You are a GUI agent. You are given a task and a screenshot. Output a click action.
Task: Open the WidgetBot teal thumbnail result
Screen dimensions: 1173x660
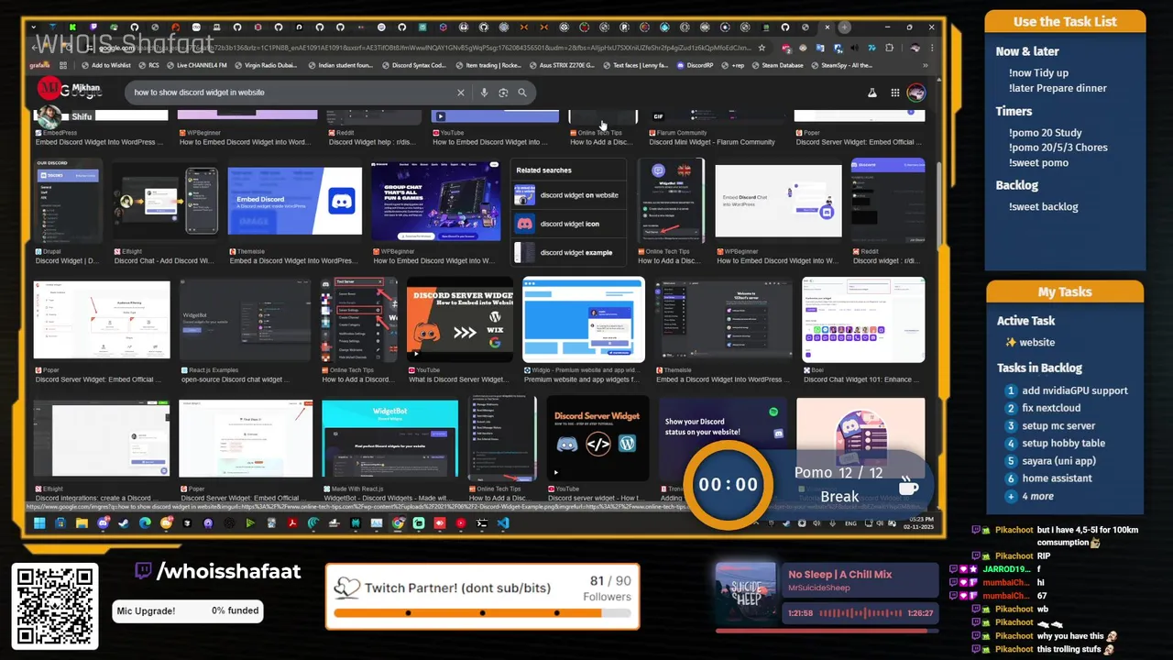coord(389,438)
